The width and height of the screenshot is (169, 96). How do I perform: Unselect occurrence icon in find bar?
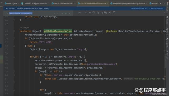click(102, 13)
